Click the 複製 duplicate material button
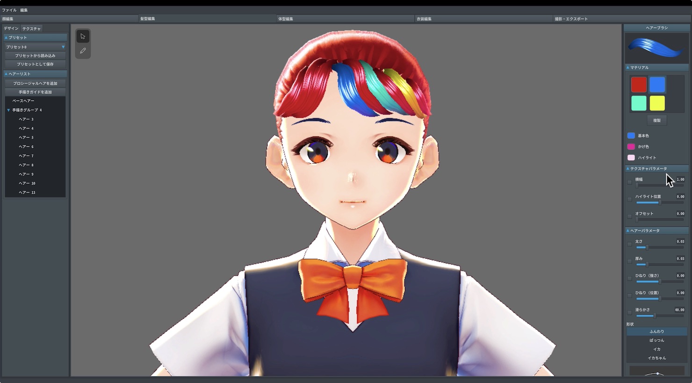Image resolution: width=692 pixels, height=383 pixels. point(656,120)
